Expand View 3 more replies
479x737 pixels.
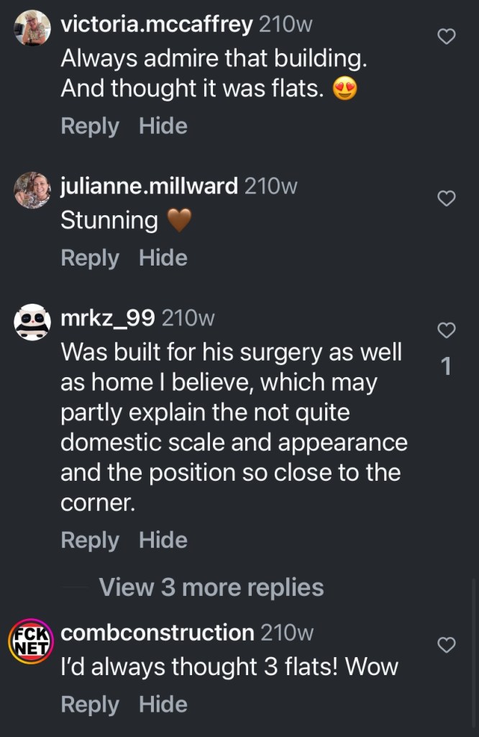point(211,587)
